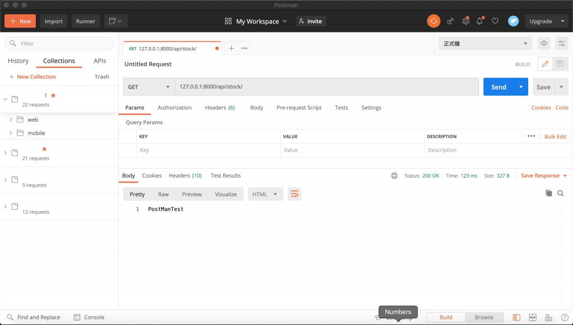Open the user avatar menu
Image resolution: width=573 pixels, height=325 pixels.
tap(513, 21)
